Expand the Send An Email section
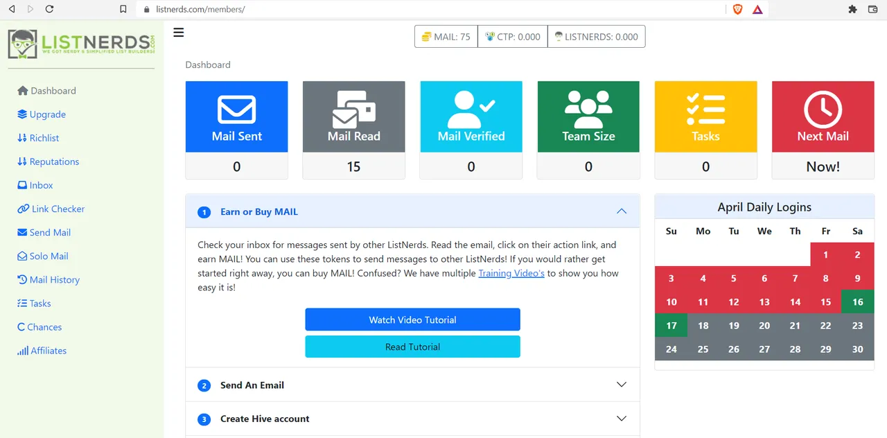887x438 pixels. (412, 385)
